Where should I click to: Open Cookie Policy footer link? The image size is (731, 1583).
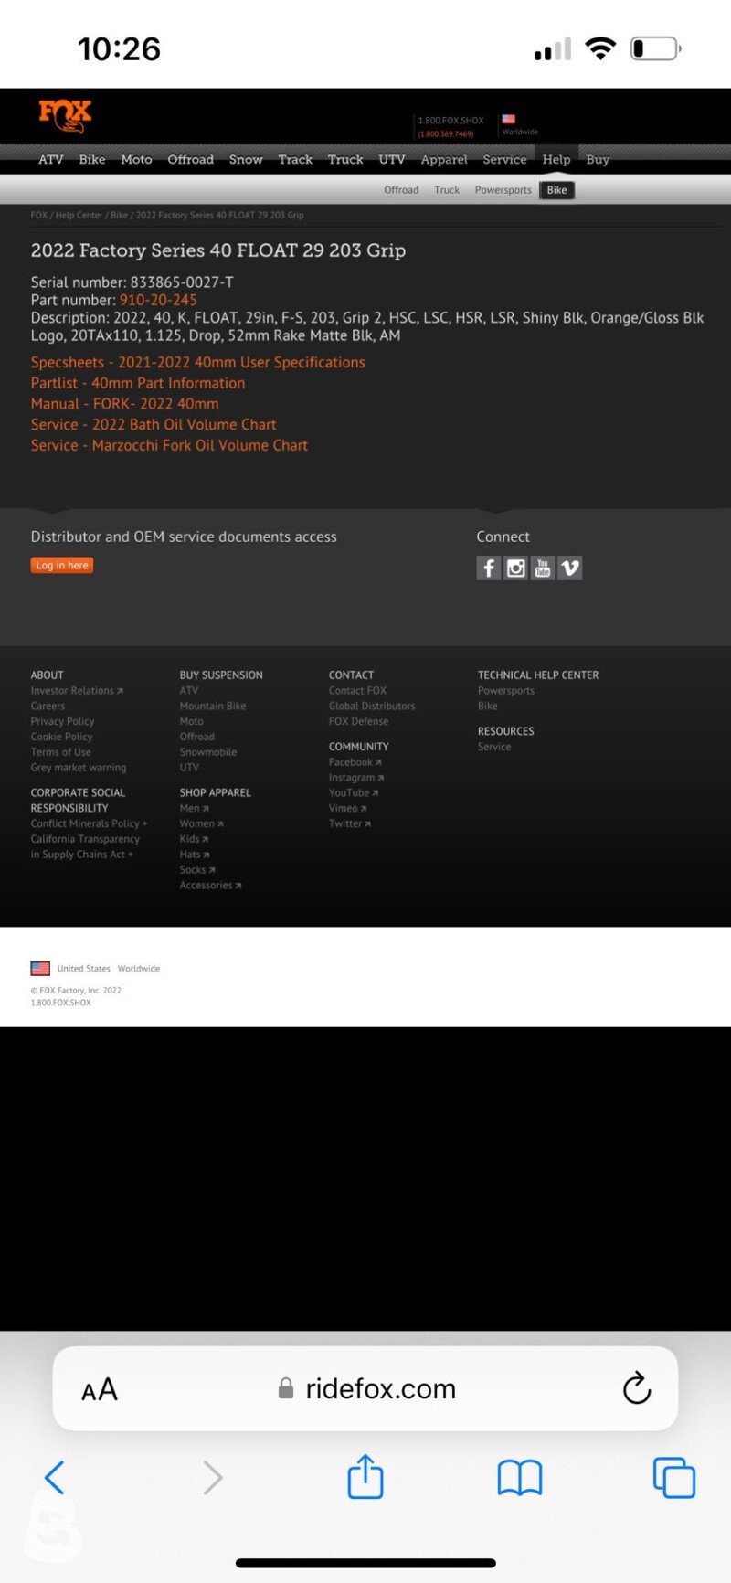coord(61,738)
